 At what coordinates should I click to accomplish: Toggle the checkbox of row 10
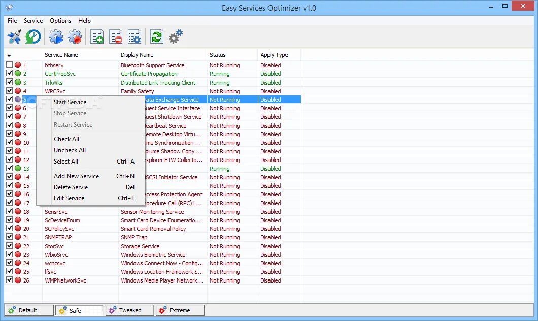click(9, 142)
